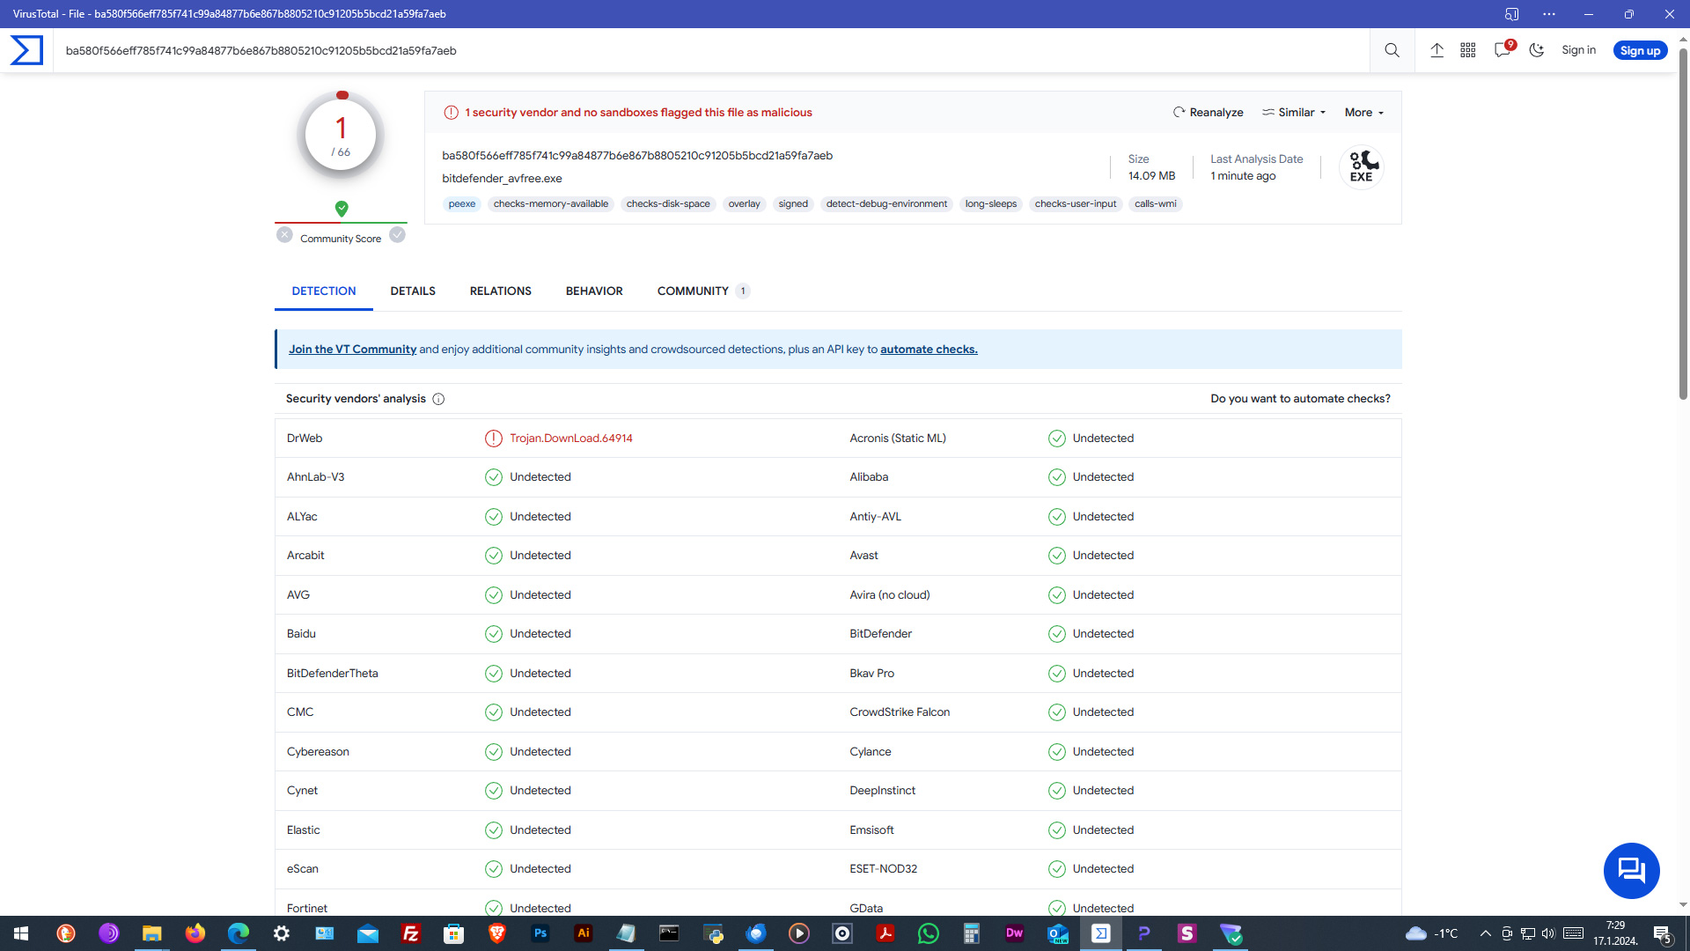Open the floating chat bubble button
Screen dimensions: 1690x951
tap(1631, 871)
